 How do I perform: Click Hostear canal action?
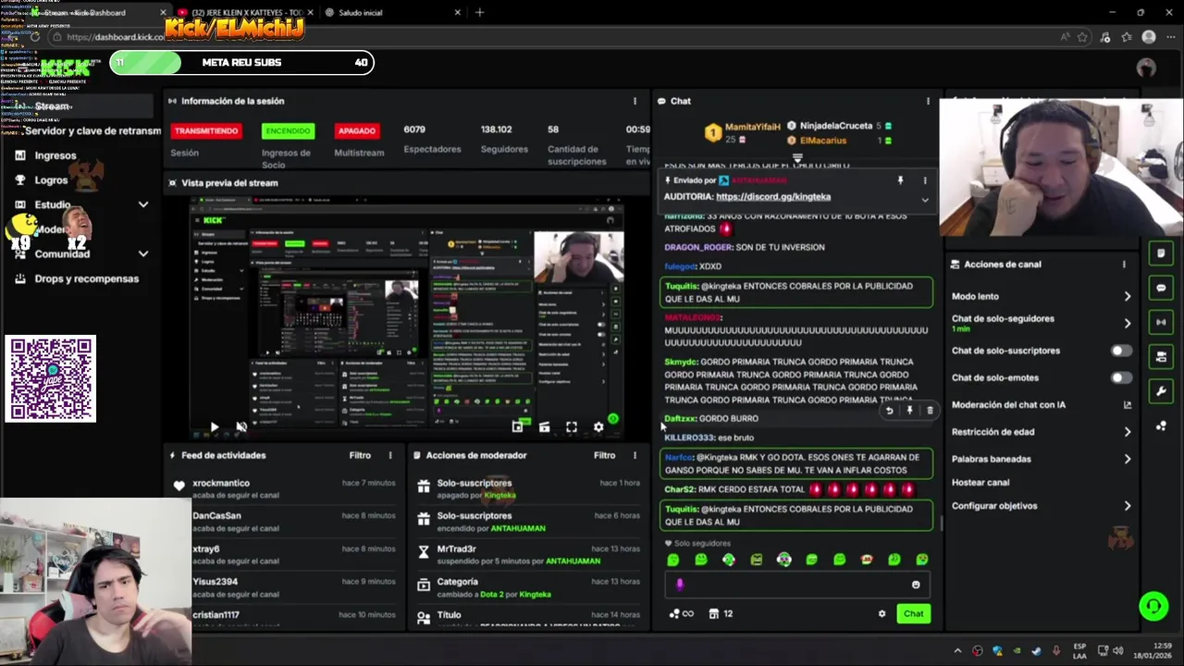coord(980,482)
